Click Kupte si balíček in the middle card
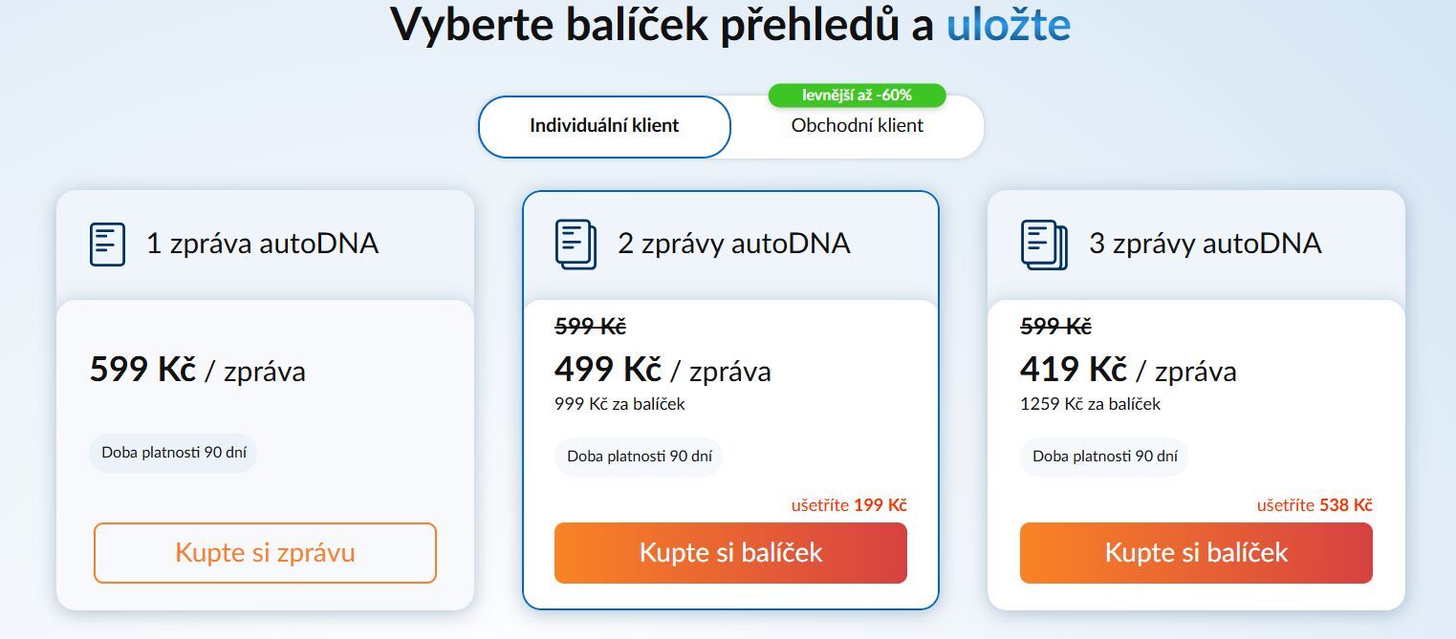The width and height of the screenshot is (1456, 639). click(x=730, y=553)
